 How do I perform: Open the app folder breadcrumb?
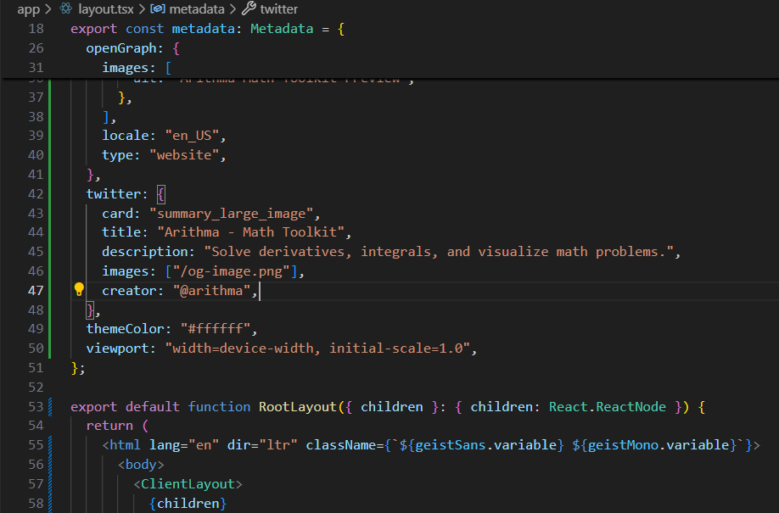point(28,9)
